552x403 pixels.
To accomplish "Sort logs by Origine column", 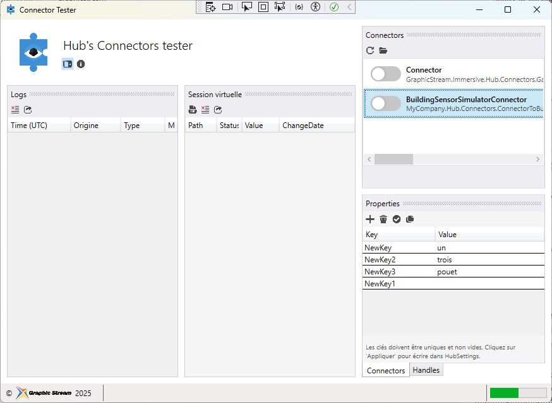I will point(95,126).
